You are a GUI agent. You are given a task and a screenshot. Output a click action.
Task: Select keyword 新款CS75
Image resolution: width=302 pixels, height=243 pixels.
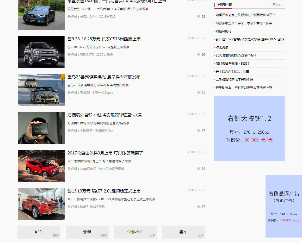87,55
